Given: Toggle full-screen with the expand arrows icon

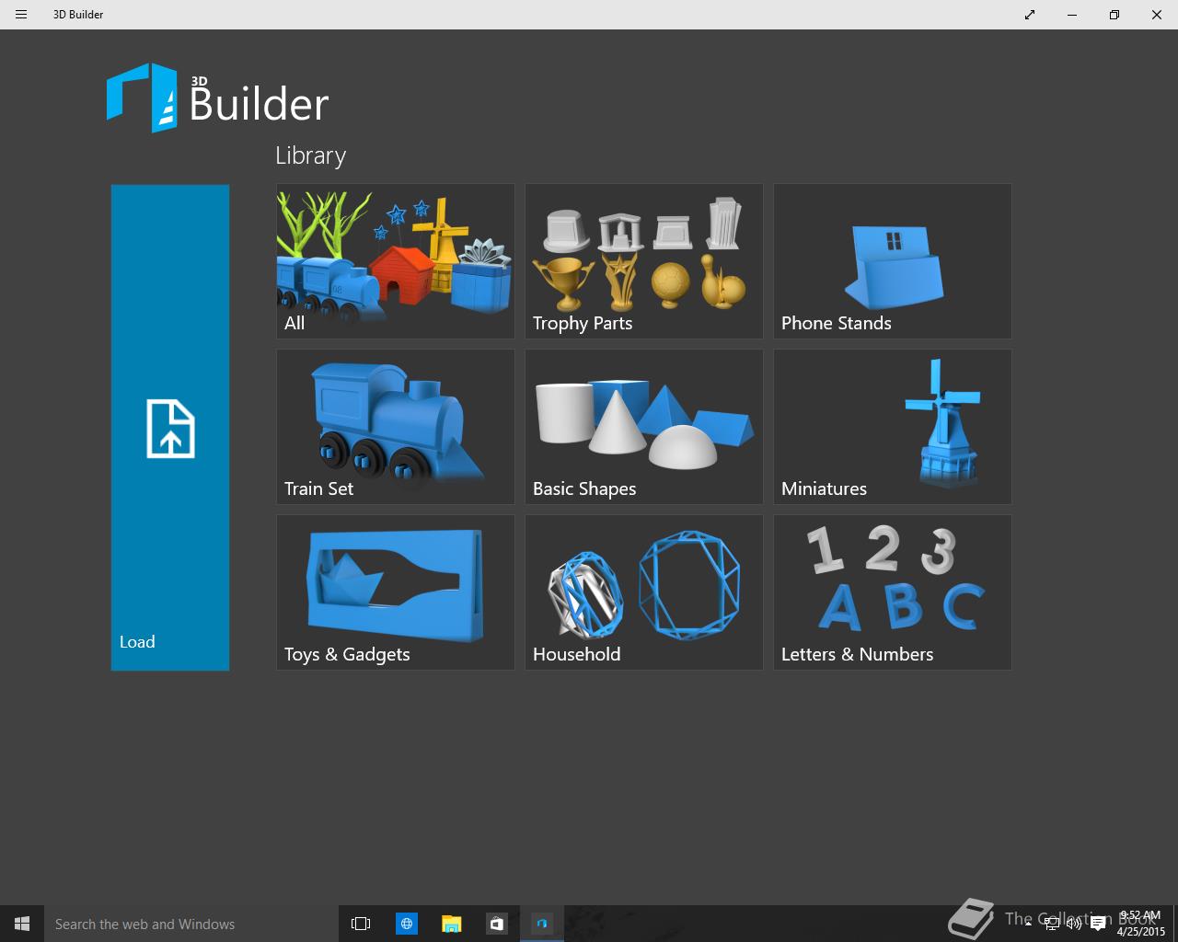Looking at the screenshot, I should (x=1030, y=15).
